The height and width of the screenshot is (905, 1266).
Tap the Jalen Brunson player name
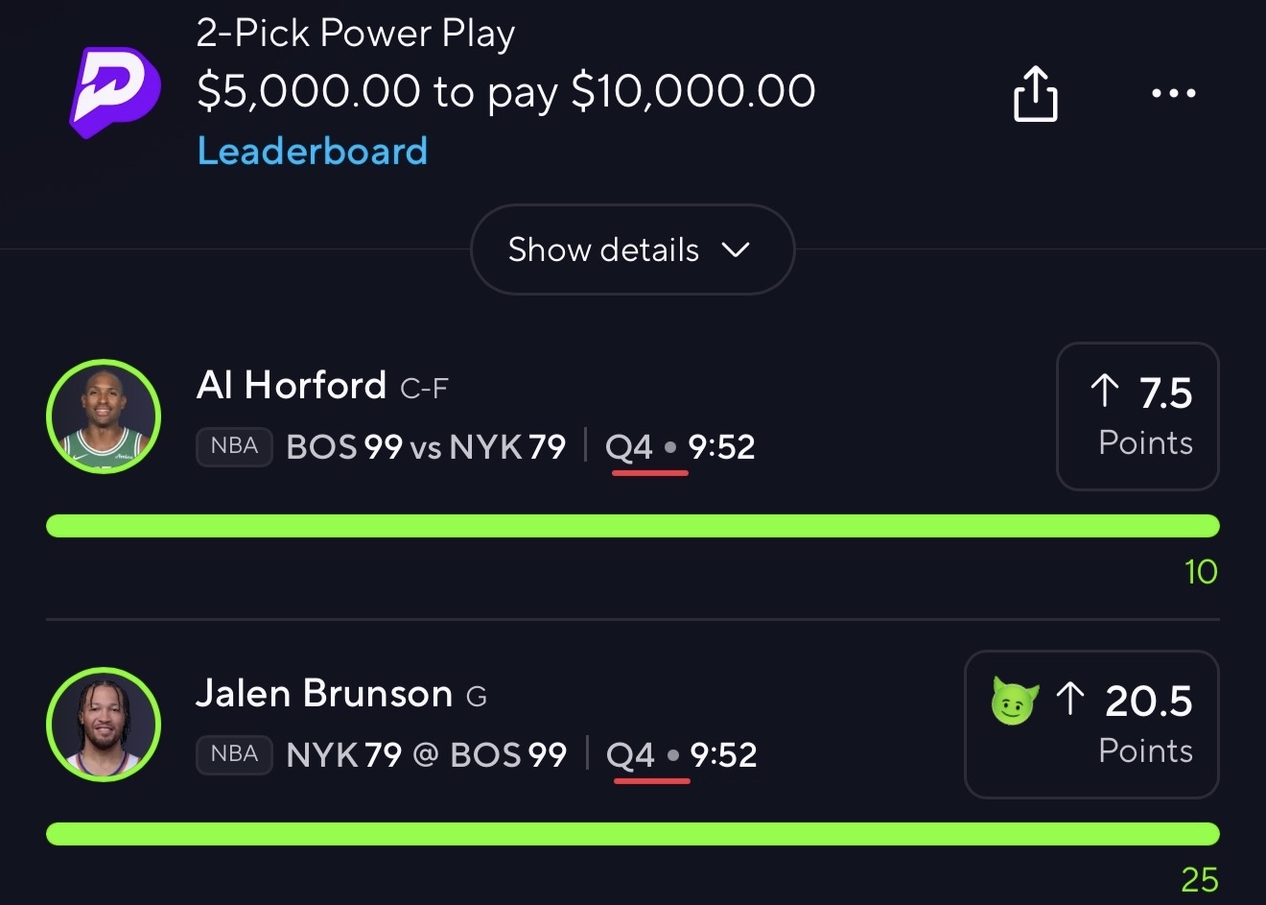(x=323, y=694)
